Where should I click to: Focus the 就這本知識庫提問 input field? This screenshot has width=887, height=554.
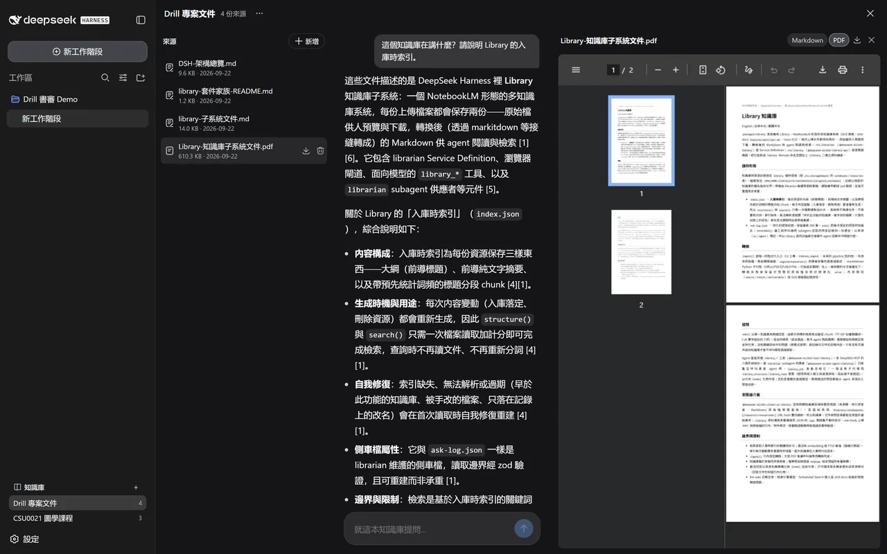430,529
